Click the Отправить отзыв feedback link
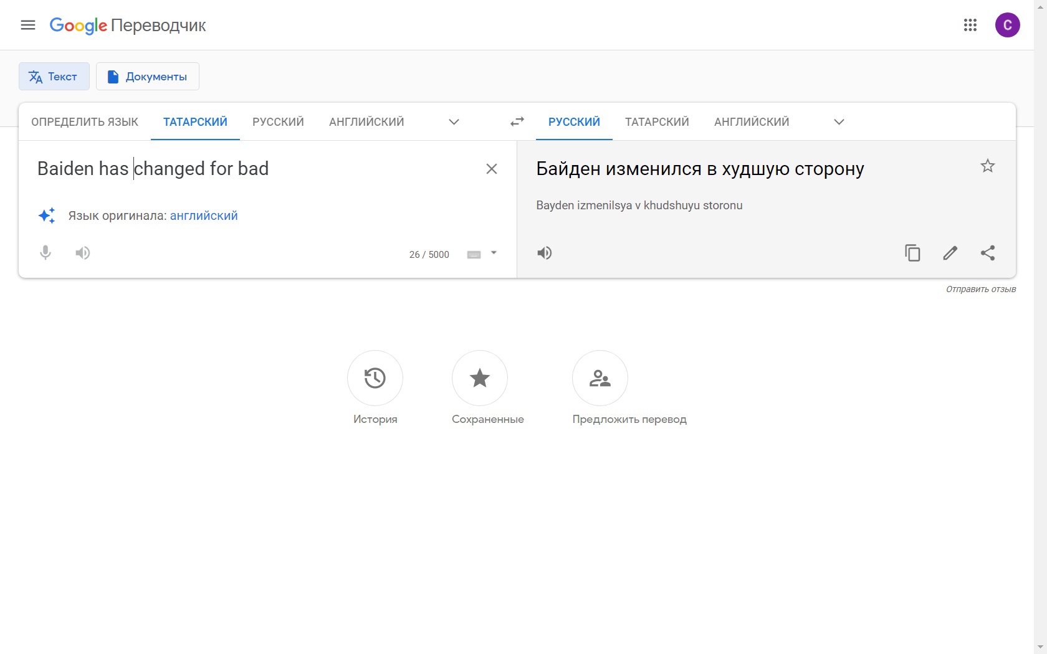1047x654 pixels. (x=981, y=289)
